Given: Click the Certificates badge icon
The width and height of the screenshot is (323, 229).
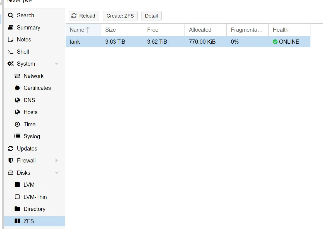Looking at the screenshot, I should 17,88.
